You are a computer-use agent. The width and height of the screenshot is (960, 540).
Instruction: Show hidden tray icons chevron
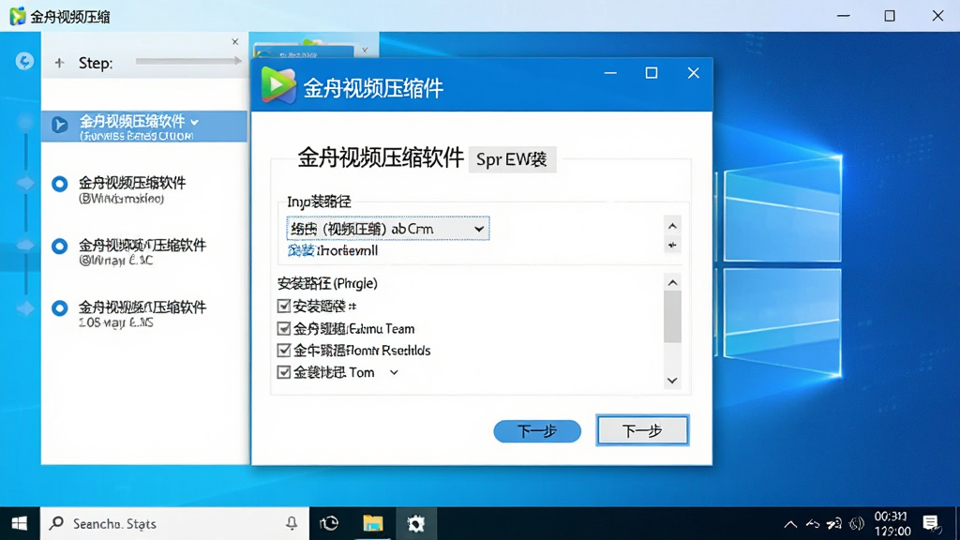coord(790,524)
